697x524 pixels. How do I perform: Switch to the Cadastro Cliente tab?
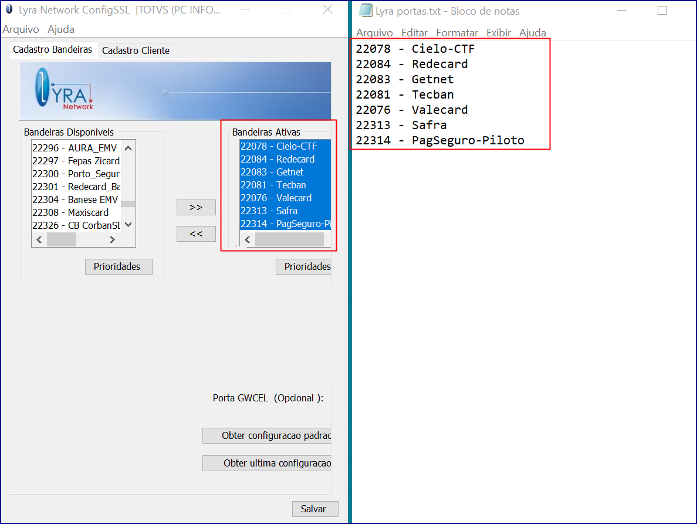pos(136,50)
